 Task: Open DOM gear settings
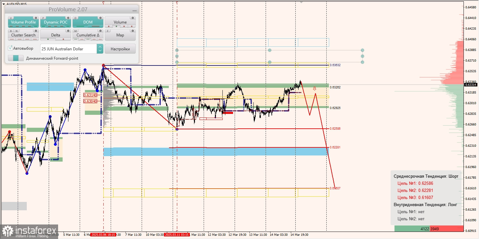(x=100, y=18)
